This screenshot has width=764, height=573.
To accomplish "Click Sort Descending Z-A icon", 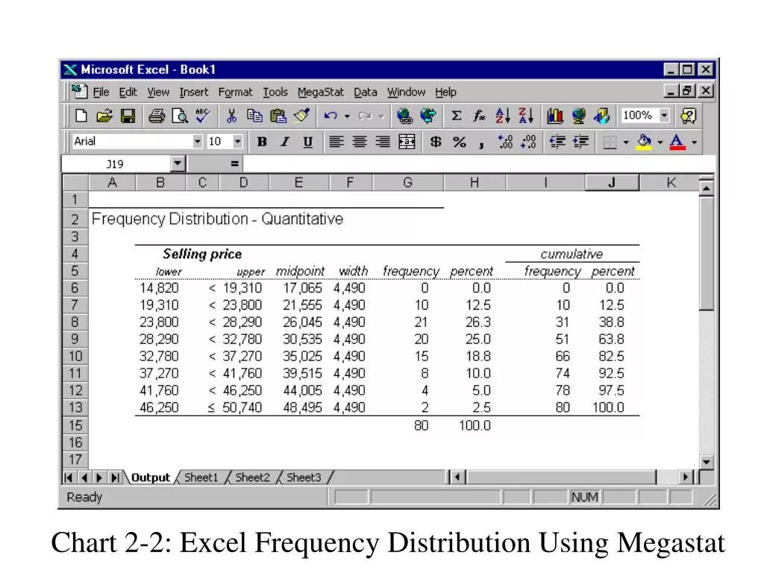I will 526,116.
